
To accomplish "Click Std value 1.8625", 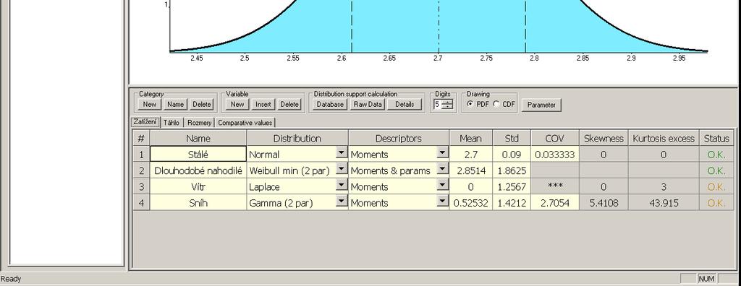I will (x=512, y=170).
